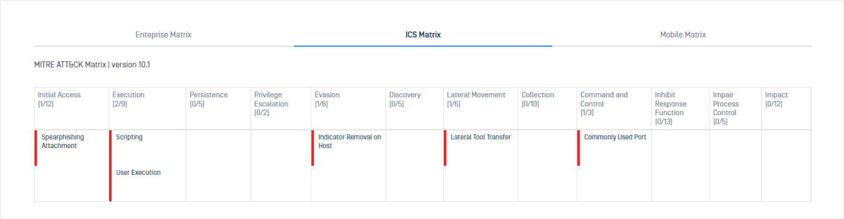
Task: Open the Scripting technique cell
Action: tap(148, 148)
